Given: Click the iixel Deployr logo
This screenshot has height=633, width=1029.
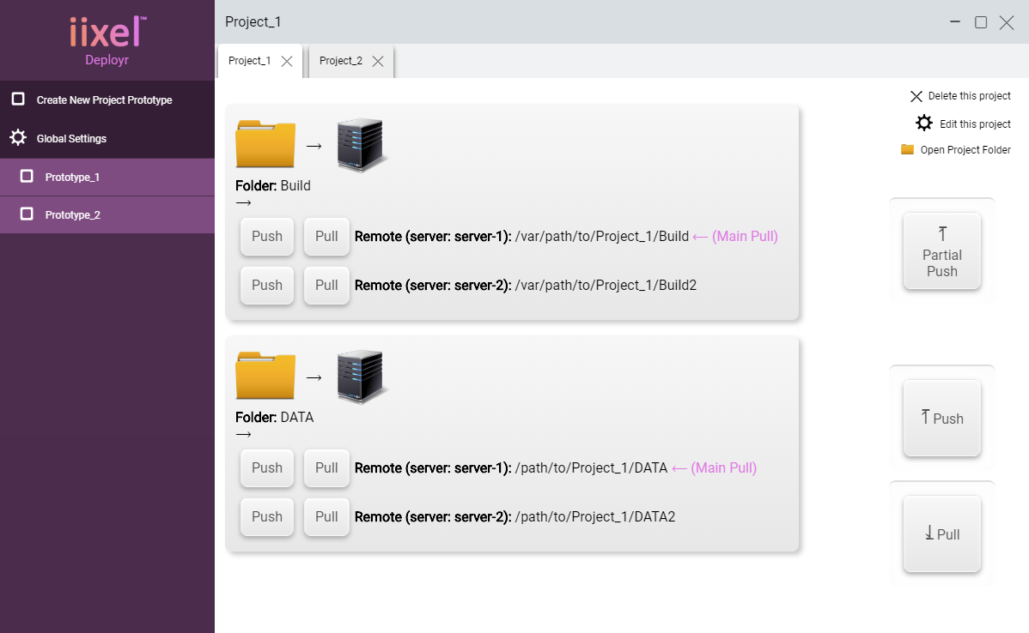Looking at the screenshot, I should (107, 39).
